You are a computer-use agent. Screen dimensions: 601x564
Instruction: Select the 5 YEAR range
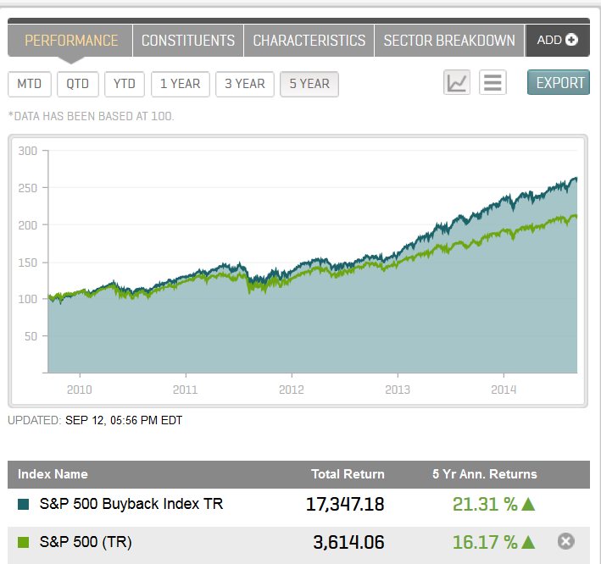pos(309,84)
